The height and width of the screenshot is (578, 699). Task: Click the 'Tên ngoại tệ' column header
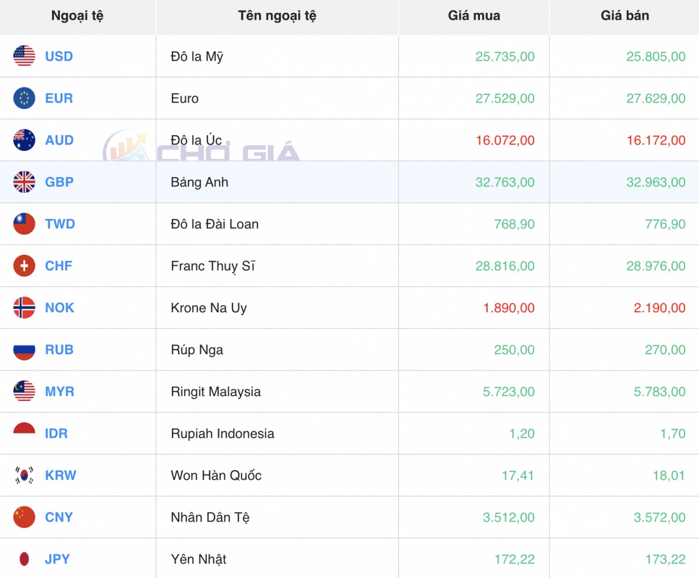point(277,16)
